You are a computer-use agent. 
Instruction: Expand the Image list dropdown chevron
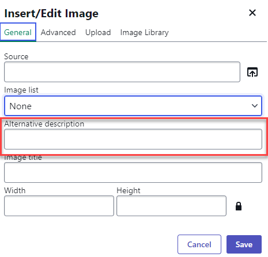(x=255, y=106)
